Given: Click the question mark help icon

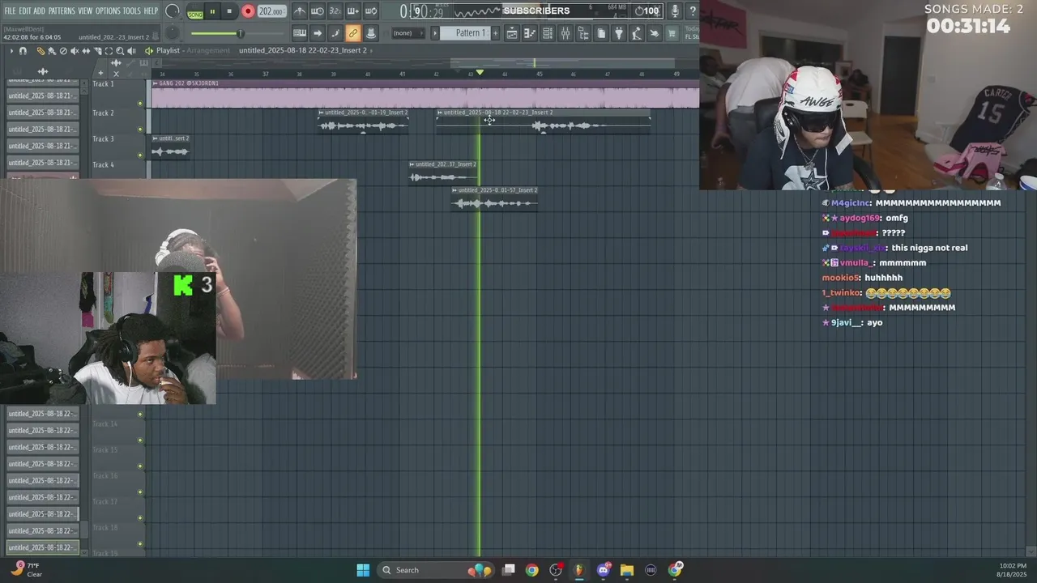Looking at the screenshot, I should (692, 11).
